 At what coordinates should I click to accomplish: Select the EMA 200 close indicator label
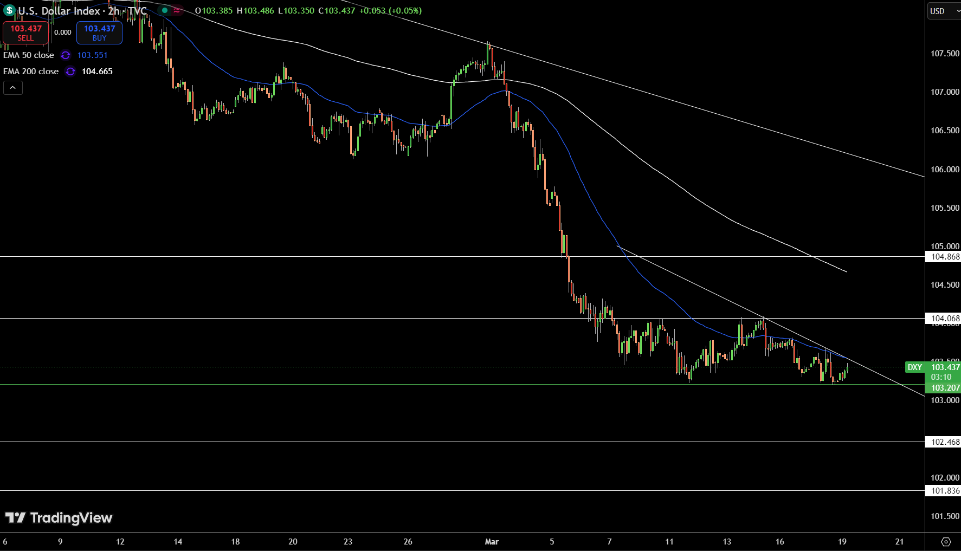click(31, 72)
